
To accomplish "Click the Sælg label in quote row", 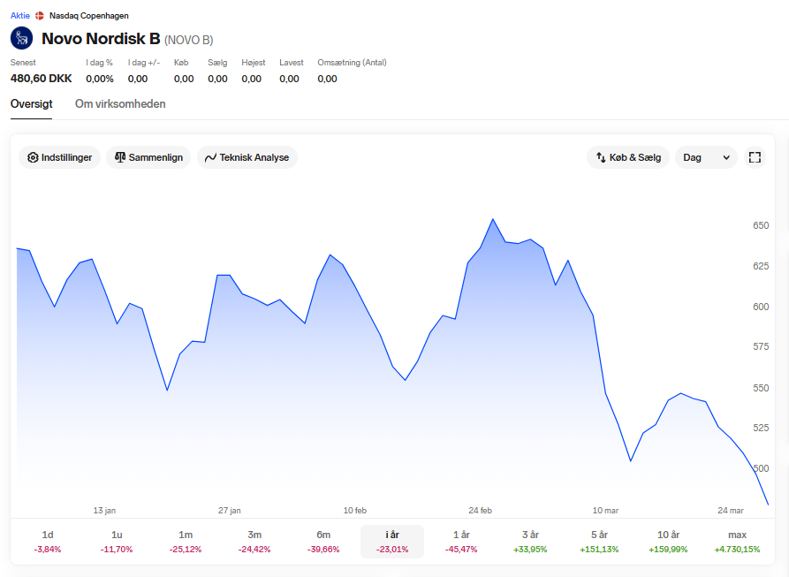I will pyautogui.click(x=217, y=63).
